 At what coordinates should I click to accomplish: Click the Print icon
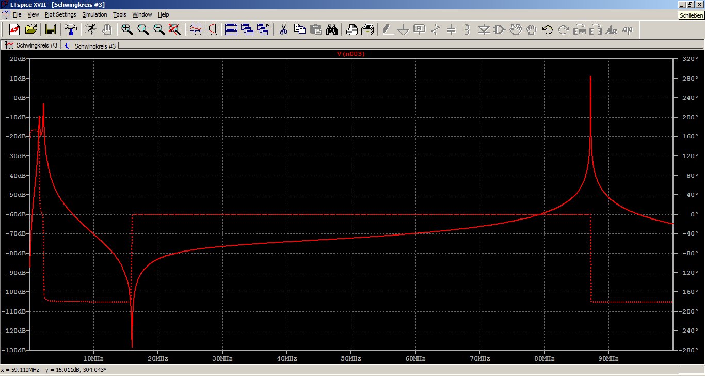[x=367, y=29]
